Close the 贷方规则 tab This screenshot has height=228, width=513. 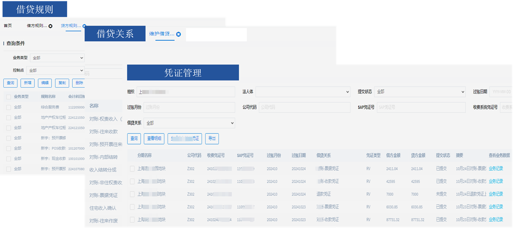(x=84, y=26)
